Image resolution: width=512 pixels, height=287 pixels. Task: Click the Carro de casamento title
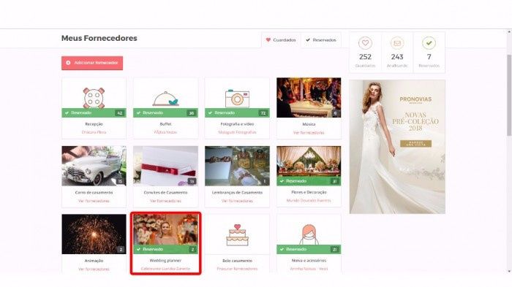(94, 192)
